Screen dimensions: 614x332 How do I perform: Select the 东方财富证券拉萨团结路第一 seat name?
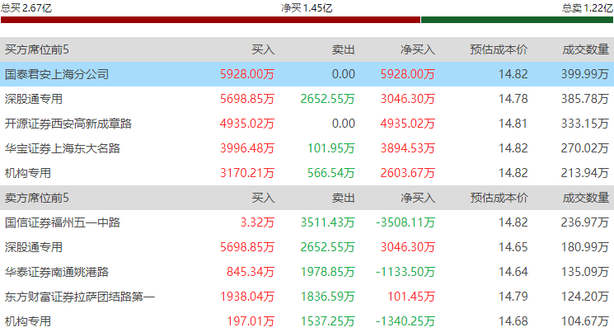pyautogui.click(x=80, y=297)
